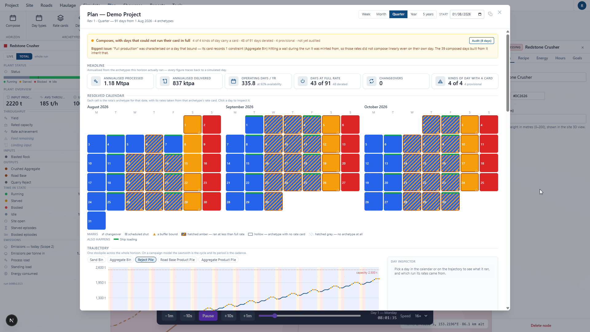The height and width of the screenshot is (332, 590).
Task: Switch to the Recipe tab
Action: click(x=523, y=58)
